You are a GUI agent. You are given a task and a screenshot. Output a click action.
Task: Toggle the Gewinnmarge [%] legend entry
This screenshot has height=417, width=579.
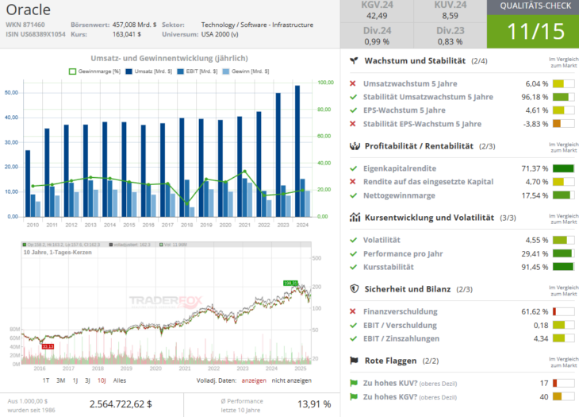pos(94,71)
